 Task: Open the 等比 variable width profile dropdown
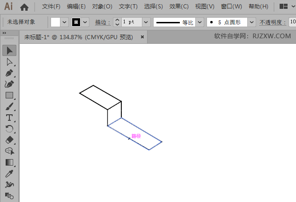click(x=200, y=22)
